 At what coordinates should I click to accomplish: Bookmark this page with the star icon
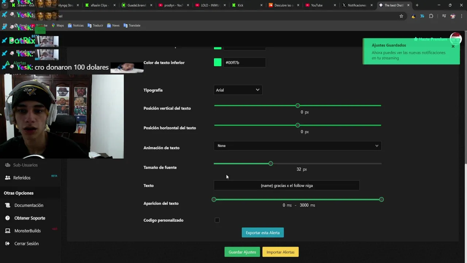401,16
